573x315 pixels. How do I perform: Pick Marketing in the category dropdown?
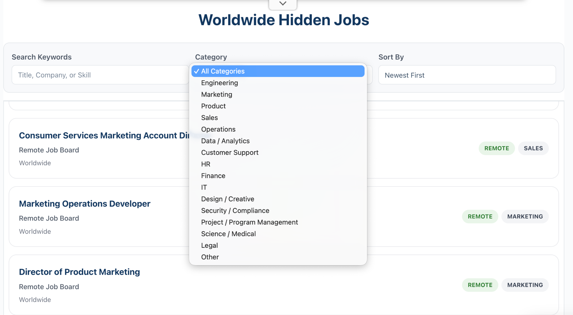coord(278,94)
